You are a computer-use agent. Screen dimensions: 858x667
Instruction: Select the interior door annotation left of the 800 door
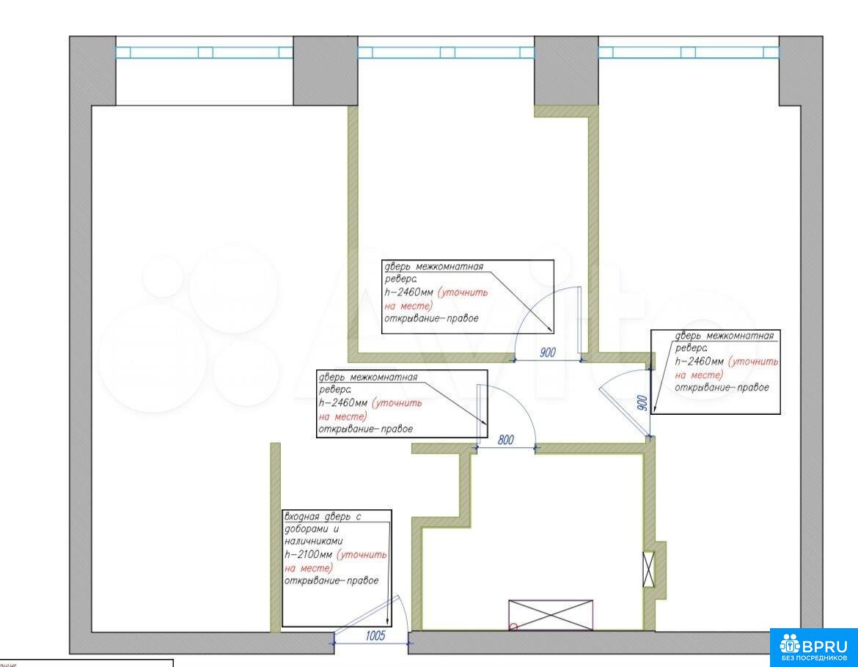click(402, 404)
